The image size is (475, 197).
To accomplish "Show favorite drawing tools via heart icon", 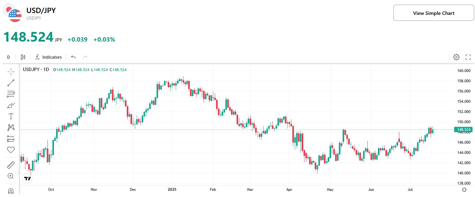I will pos(11,150).
